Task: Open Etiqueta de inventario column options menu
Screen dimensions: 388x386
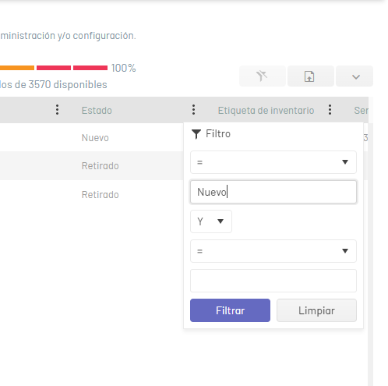Action: pos(330,110)
